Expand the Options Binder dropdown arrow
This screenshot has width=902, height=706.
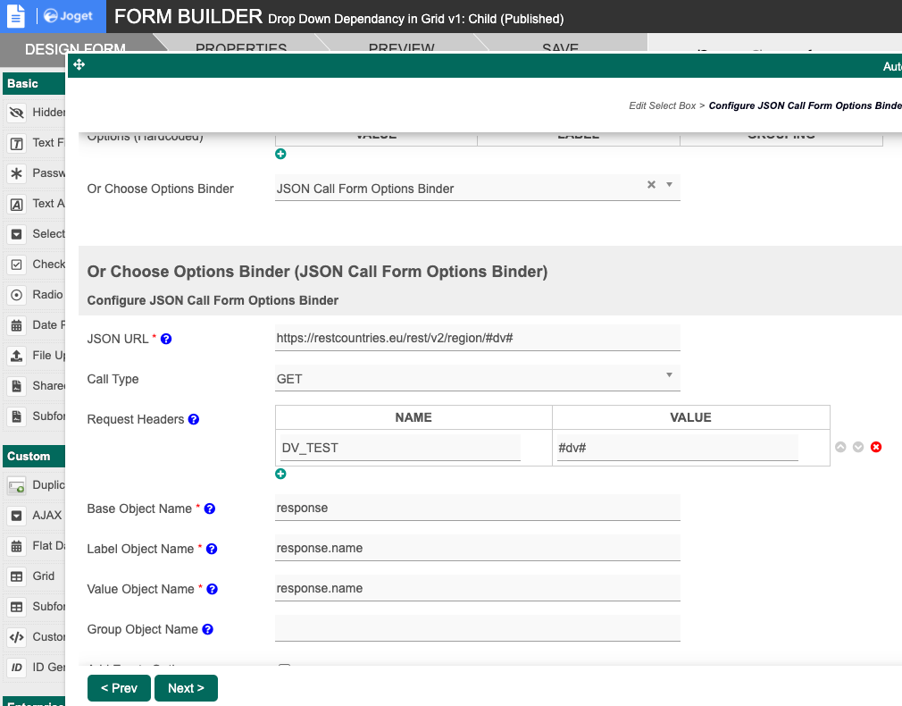pos(669,185)
